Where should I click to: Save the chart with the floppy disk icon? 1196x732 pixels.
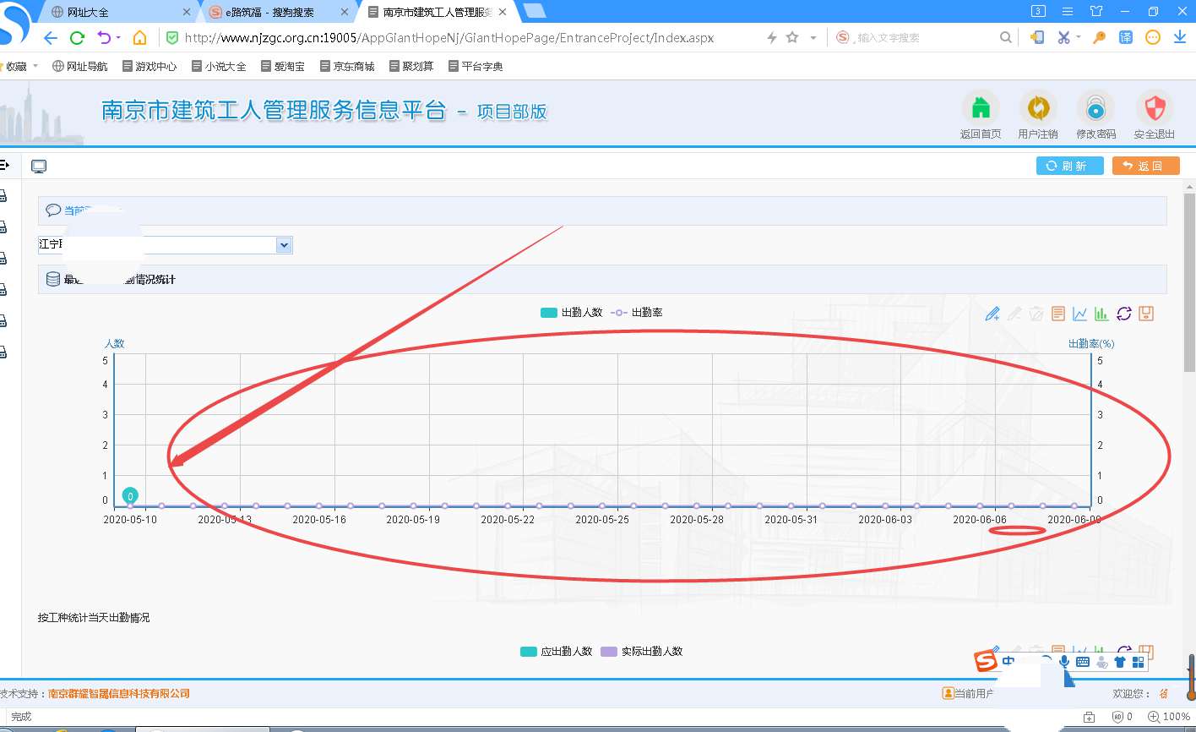tap(1146, 314)
